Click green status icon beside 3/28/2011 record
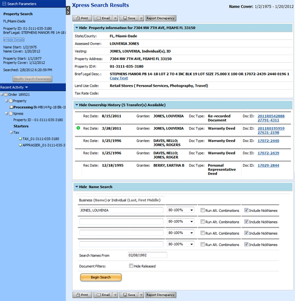The image size is (295, 301). click(x=78, y=128)
